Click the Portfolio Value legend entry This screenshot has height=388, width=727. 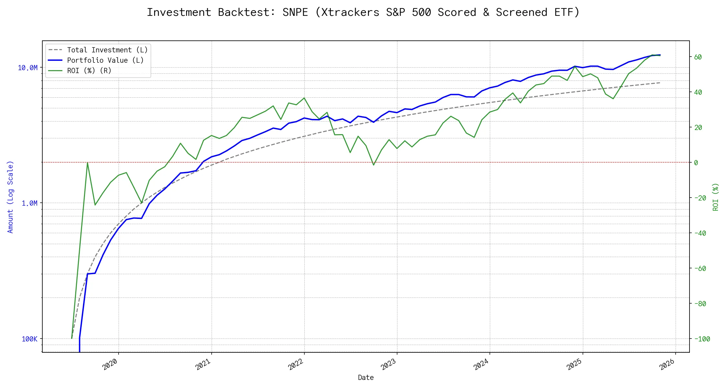click(105, 60)
